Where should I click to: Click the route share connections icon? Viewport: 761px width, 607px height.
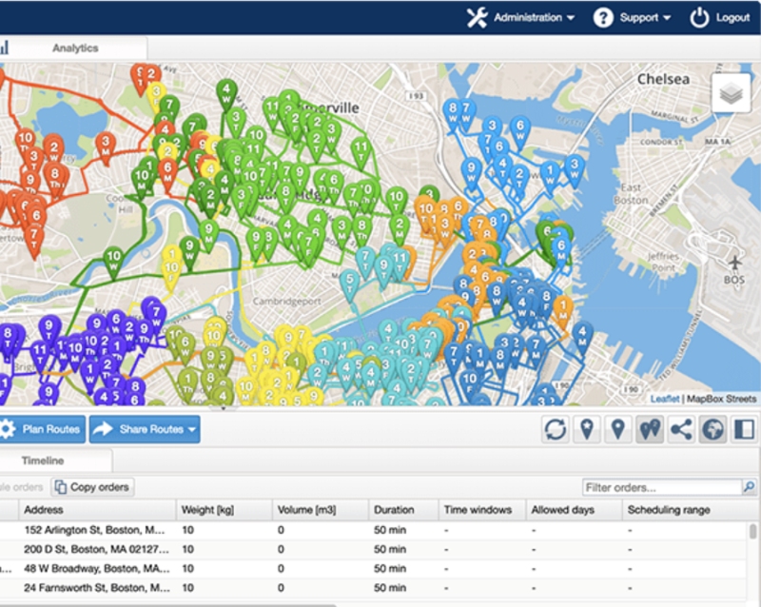pos(681,429)
